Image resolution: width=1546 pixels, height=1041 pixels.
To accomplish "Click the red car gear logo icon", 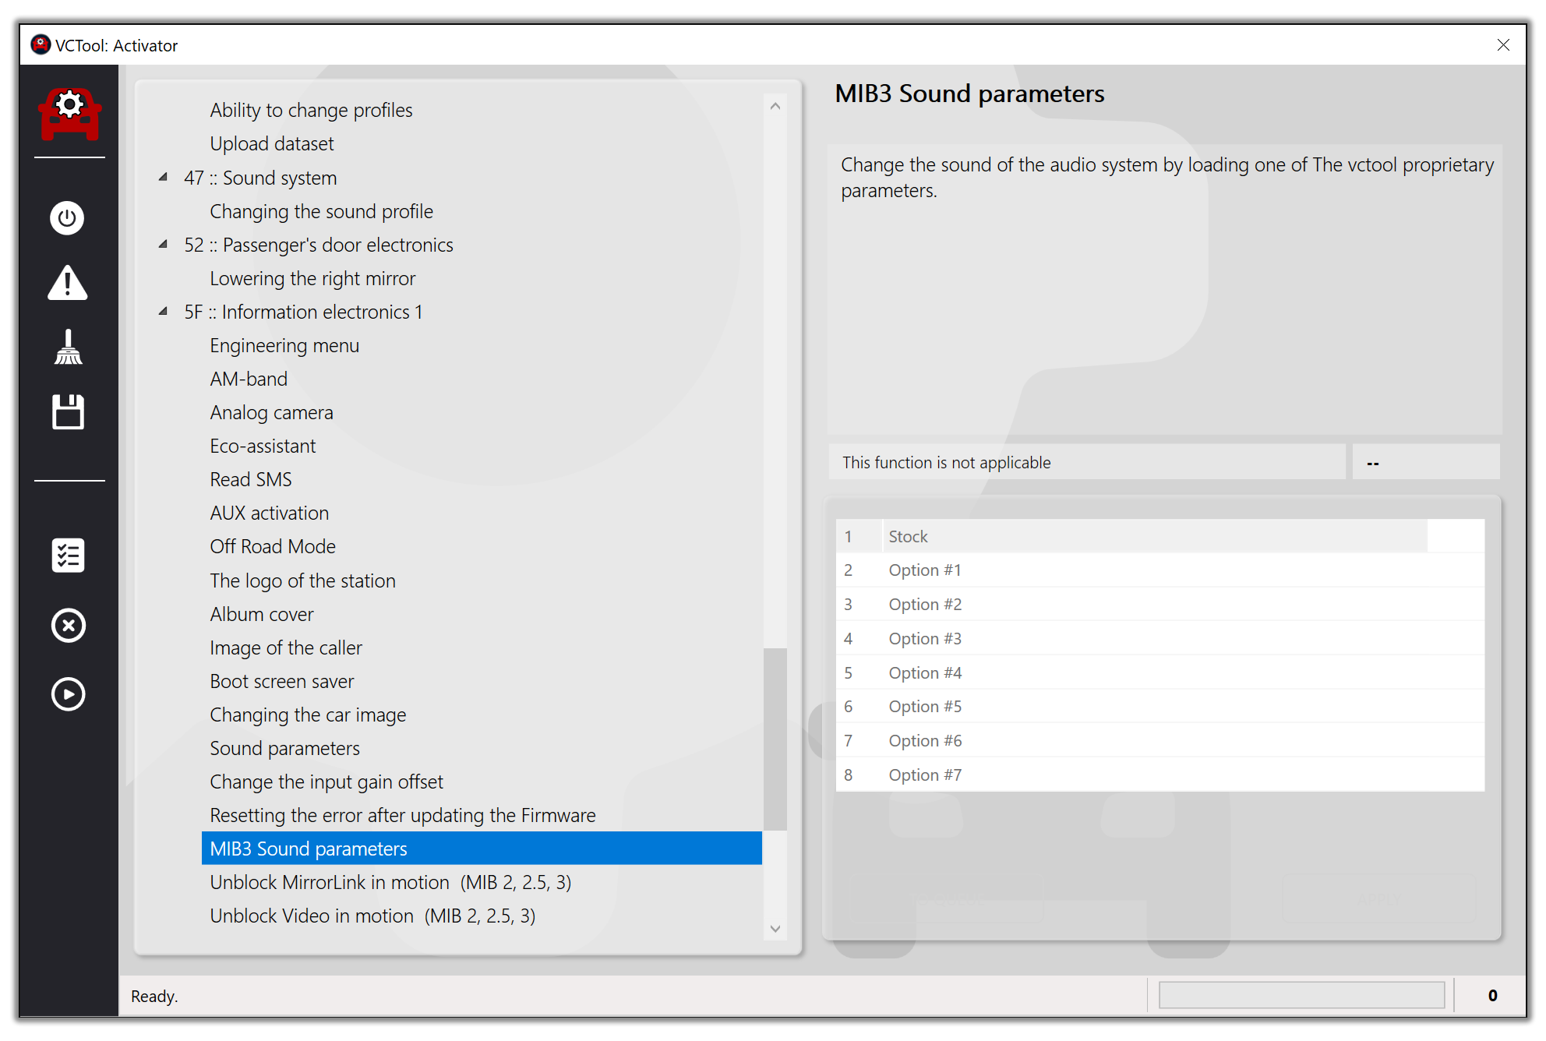I will (69, 113).
